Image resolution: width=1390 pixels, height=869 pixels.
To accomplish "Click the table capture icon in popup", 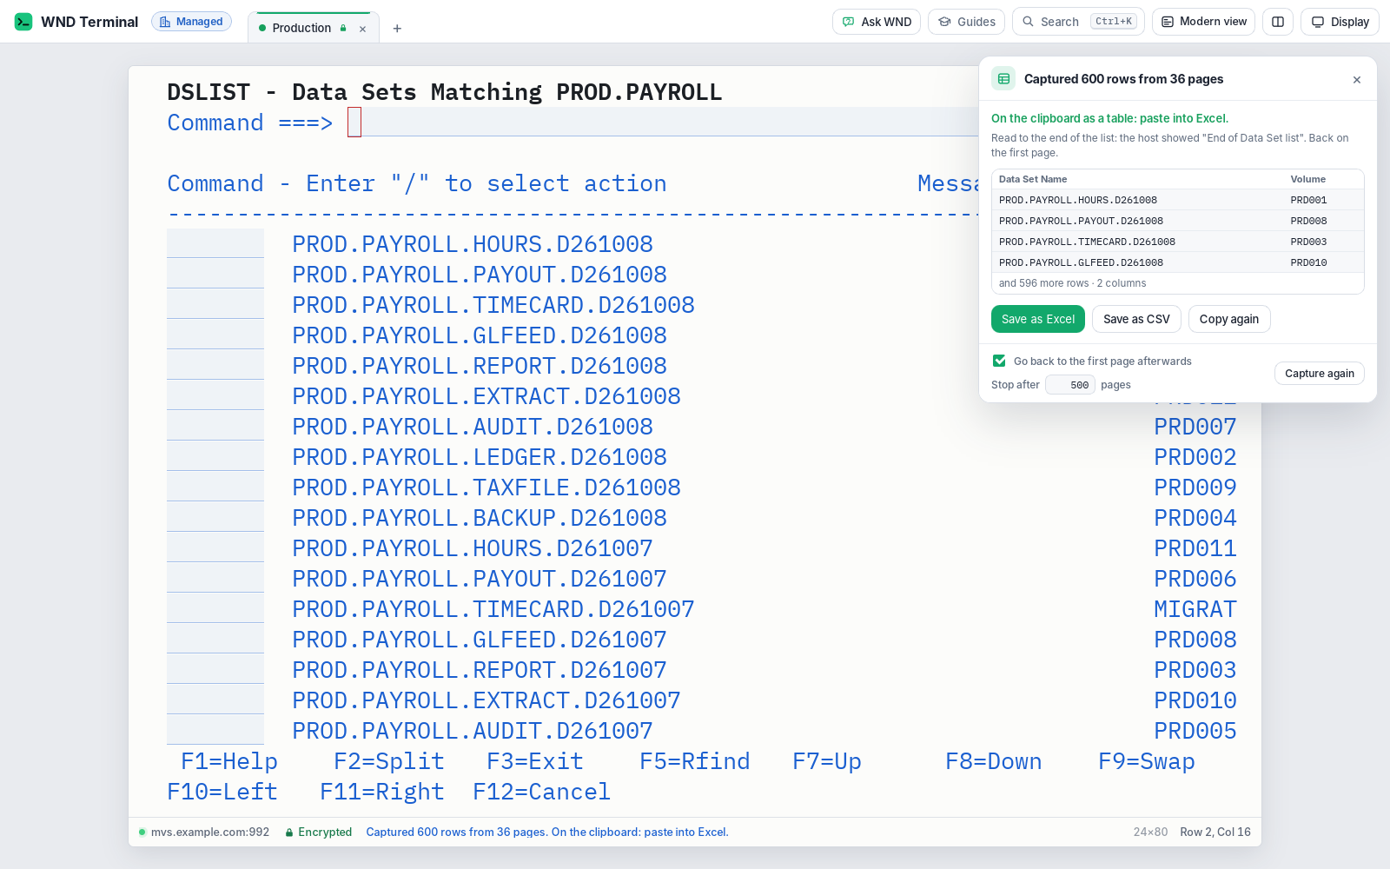I will [x=1003, y=79].
